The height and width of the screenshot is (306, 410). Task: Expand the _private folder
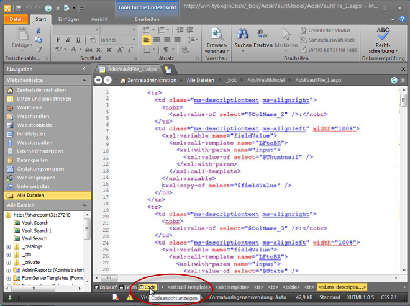pos(8,263)
